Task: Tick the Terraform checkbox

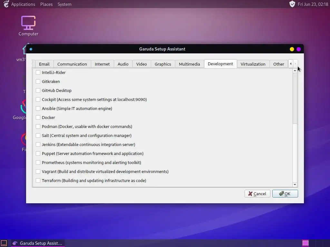Action: click(38, 181)
